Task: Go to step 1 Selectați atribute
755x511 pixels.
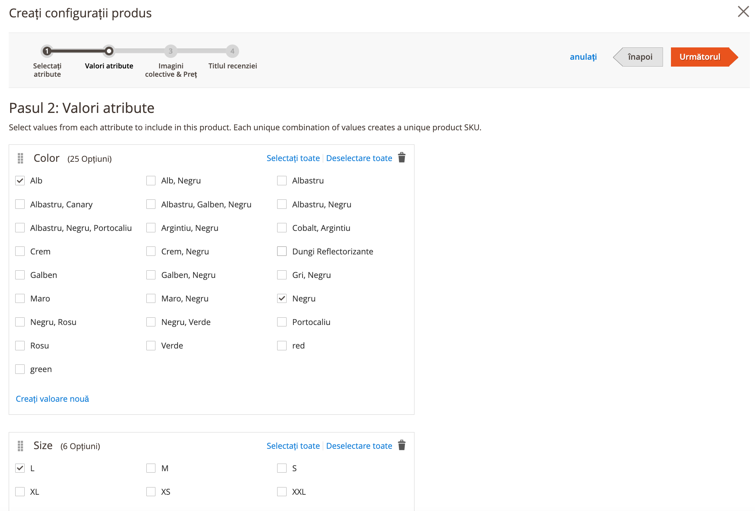Action: [x=47, y=51]
